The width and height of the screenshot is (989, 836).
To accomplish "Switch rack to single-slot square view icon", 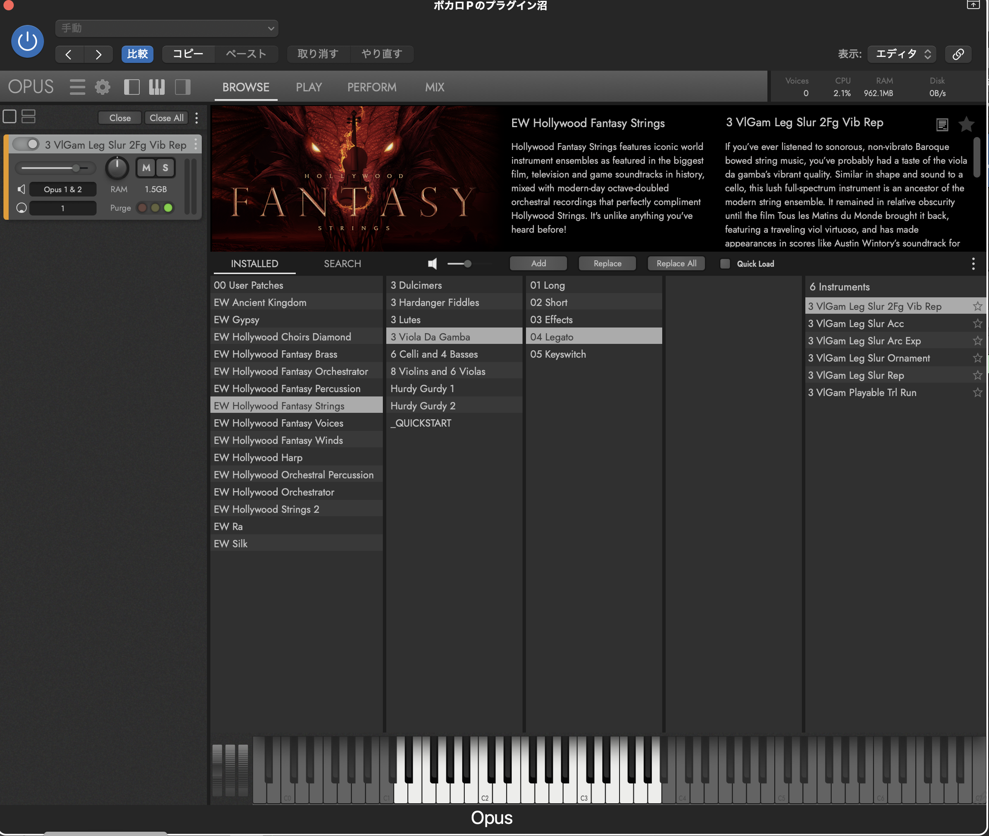I will 9,117.
